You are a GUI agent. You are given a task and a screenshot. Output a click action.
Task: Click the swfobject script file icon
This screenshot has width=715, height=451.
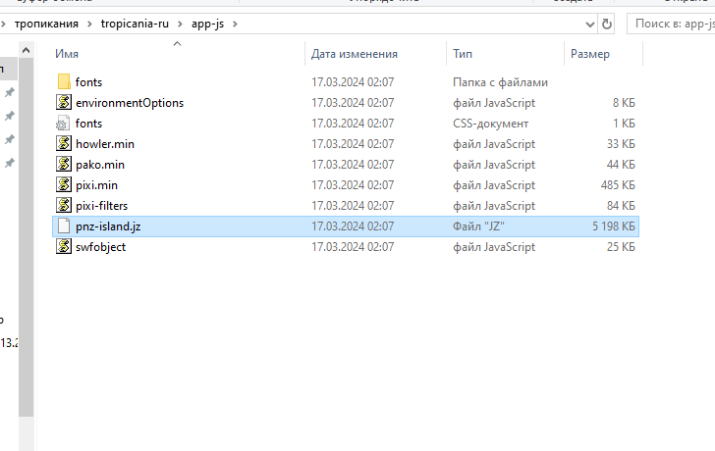coord(64,247)
